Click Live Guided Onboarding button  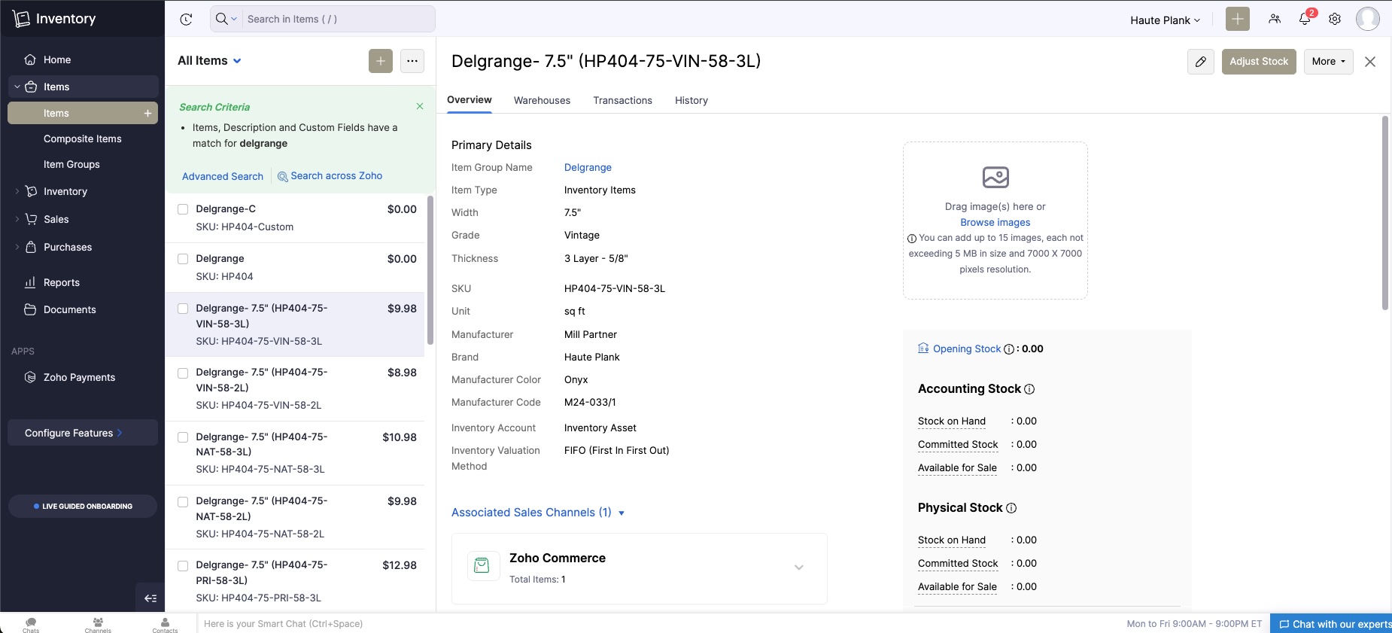pyautogui.click(x=83, y=506)
